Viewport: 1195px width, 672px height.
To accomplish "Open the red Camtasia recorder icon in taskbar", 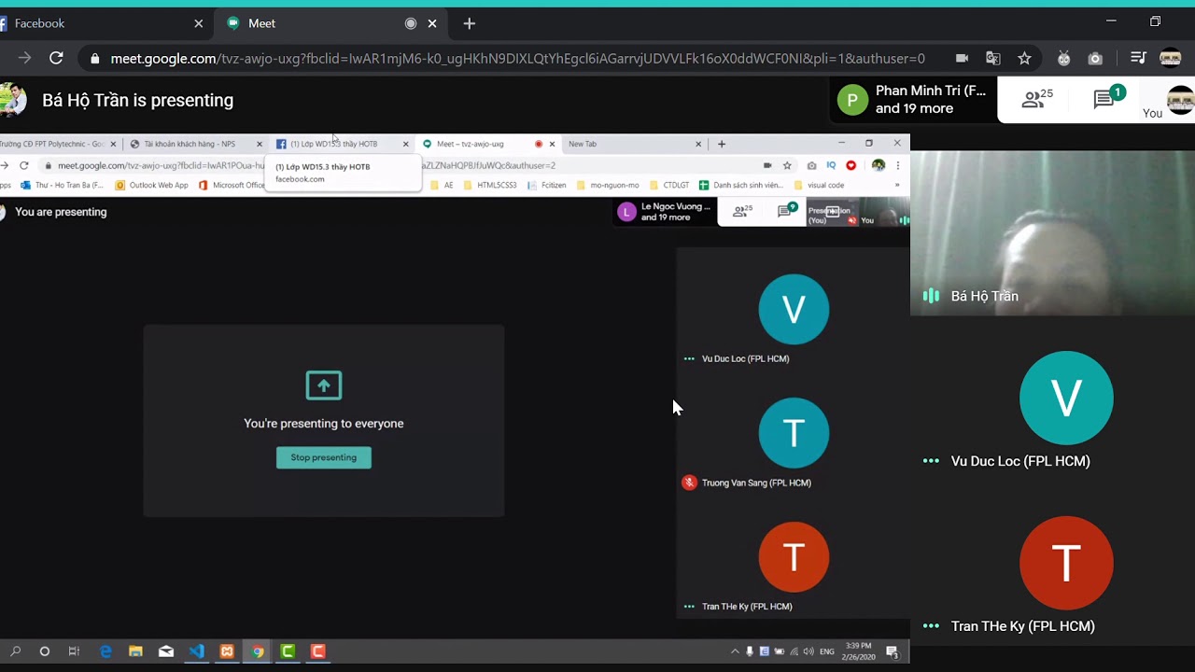I will [x=318, y=651].
